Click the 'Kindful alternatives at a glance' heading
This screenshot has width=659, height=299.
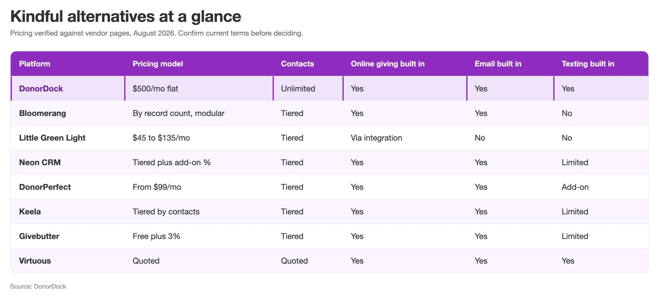[x=126, y=16]
